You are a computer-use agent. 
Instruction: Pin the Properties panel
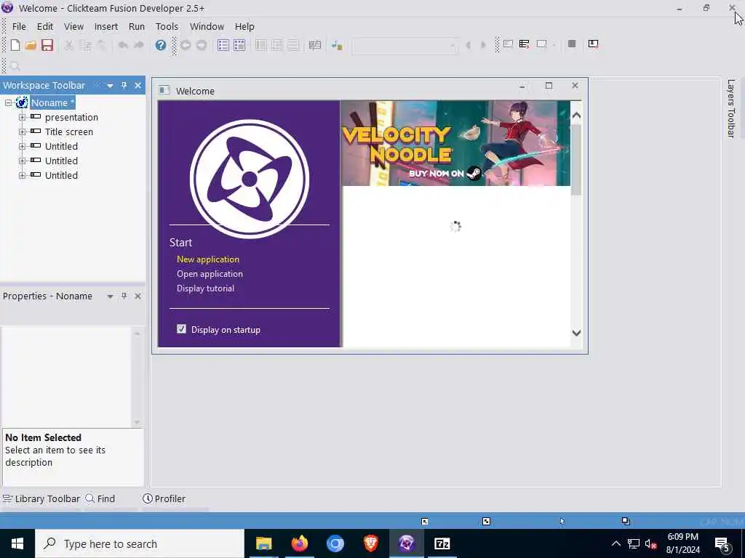pos(124,296)
